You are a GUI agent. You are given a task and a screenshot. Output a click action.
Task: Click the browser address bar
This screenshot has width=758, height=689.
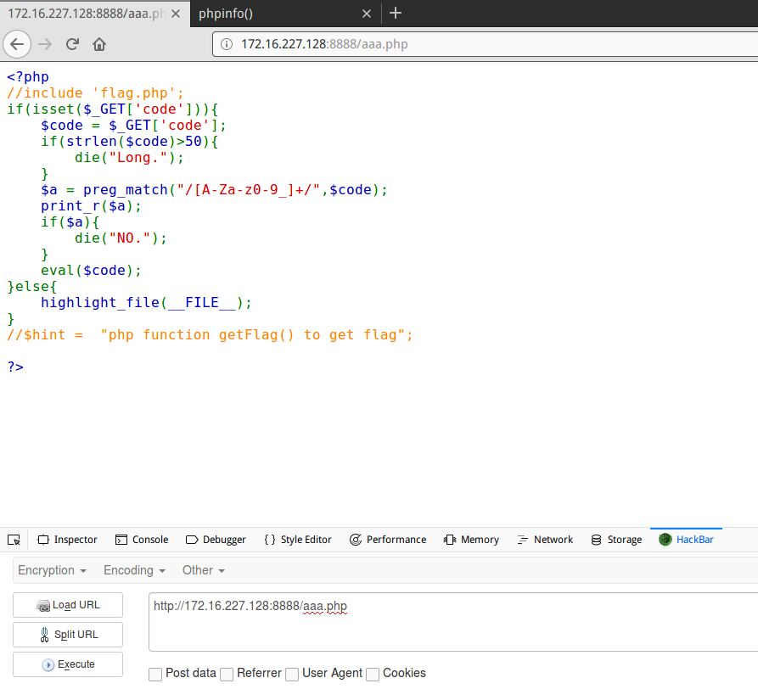click(486, 44)
